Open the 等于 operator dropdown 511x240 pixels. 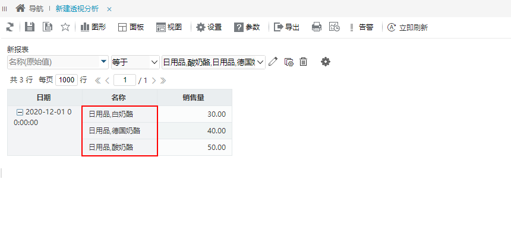pos(135,62)
